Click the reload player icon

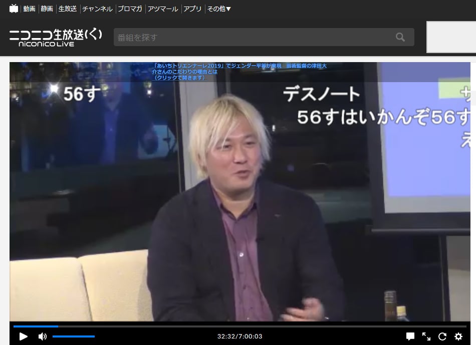point(442,336)
